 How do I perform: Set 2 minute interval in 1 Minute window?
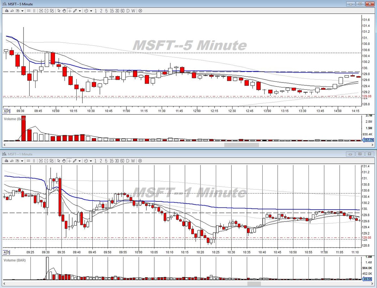[101, 161]
